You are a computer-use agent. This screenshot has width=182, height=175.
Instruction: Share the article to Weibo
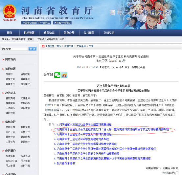[x=64, y=75]
